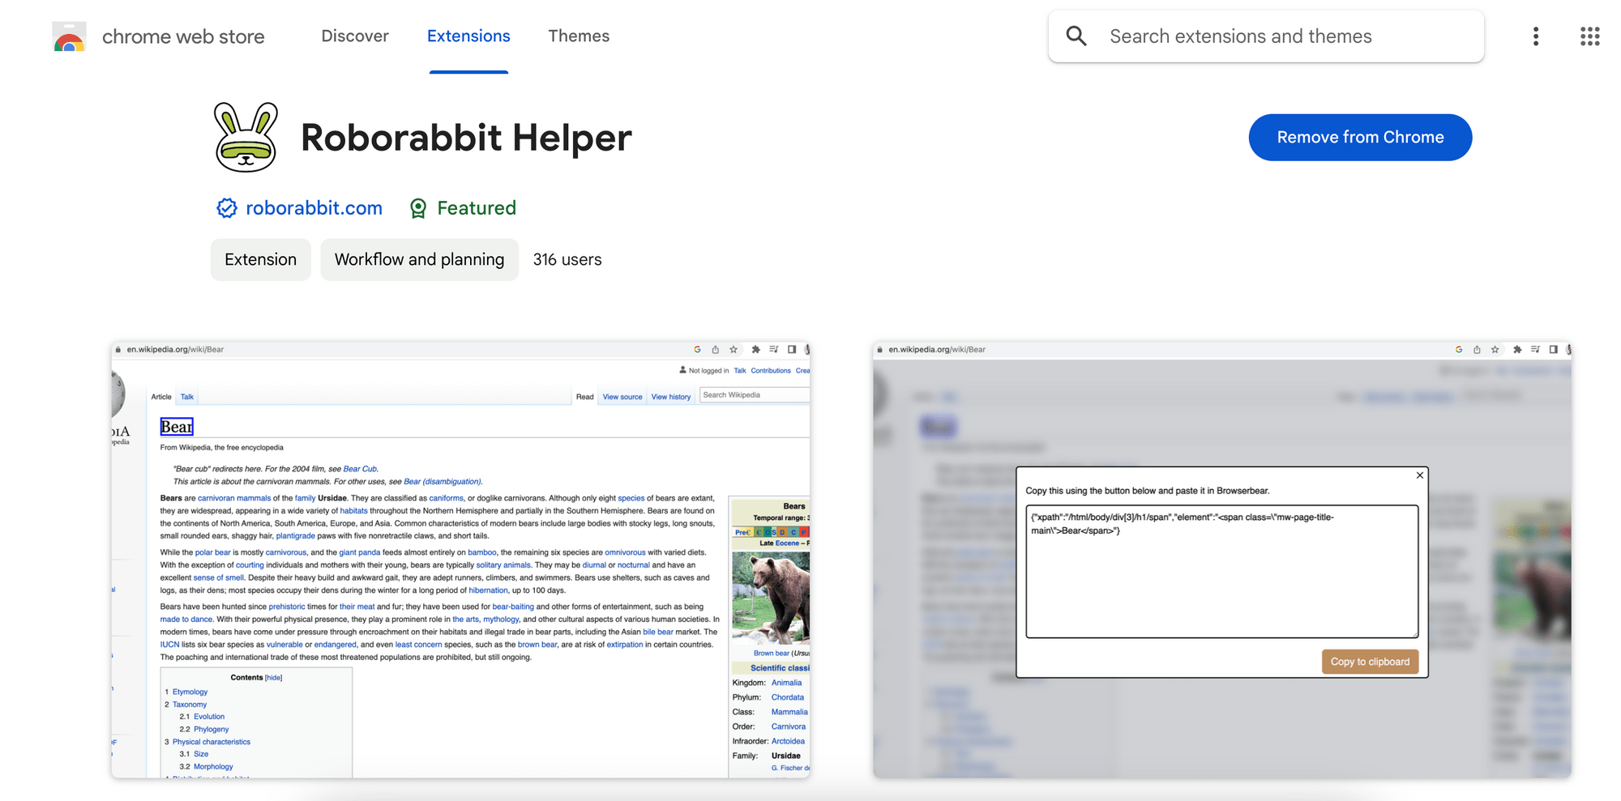Open the Google apps grid
The height and width of the screenshot is (801, 1621).
coord(1589,36)
